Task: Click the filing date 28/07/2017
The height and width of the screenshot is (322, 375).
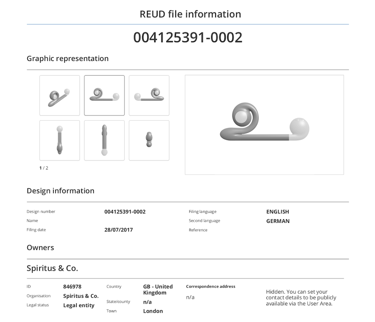Action: 119,230
